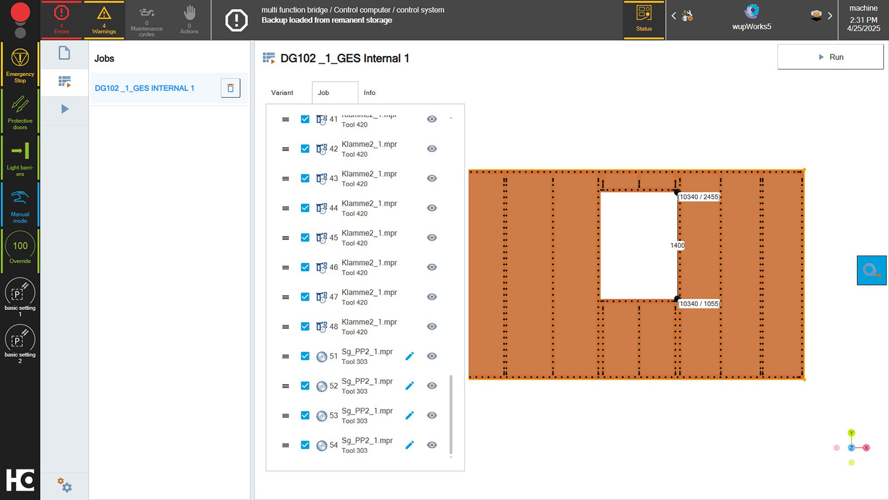
Task: Click the (10340 / 2455) coordinate label
Action: click(x=699, y=197)
